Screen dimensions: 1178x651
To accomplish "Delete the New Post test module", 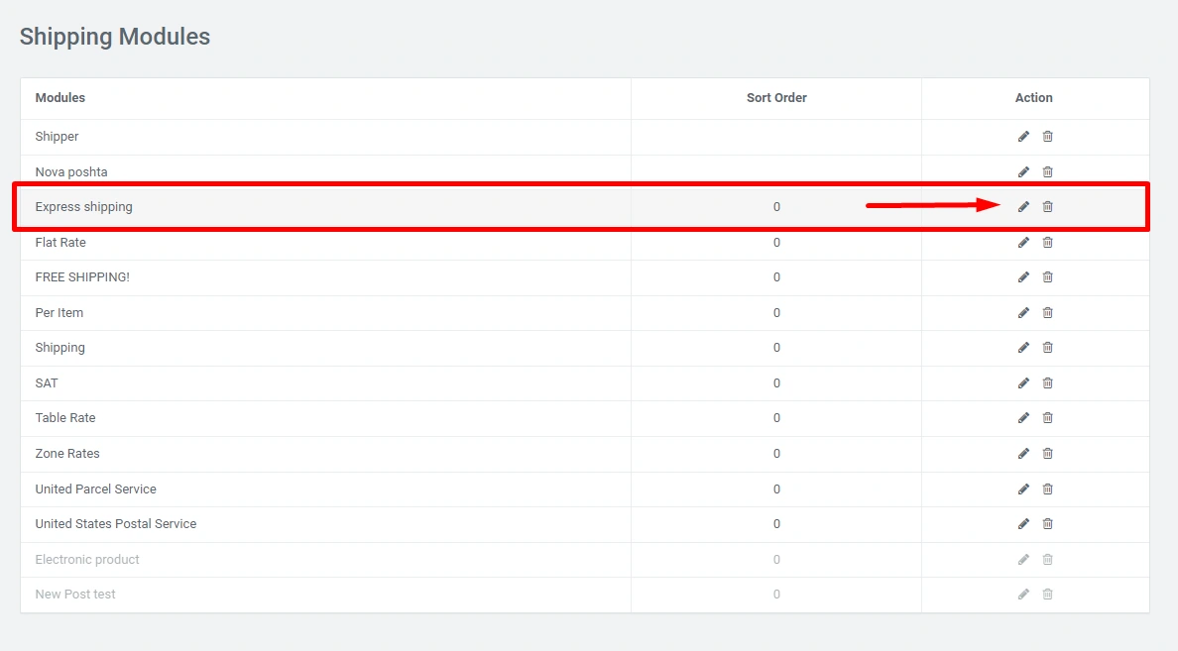I will (1047, 595).
